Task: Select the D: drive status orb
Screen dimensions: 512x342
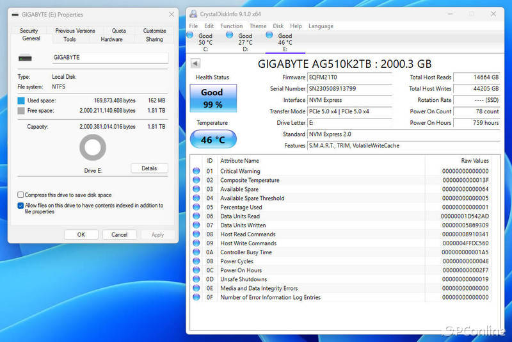Action: 230,35
